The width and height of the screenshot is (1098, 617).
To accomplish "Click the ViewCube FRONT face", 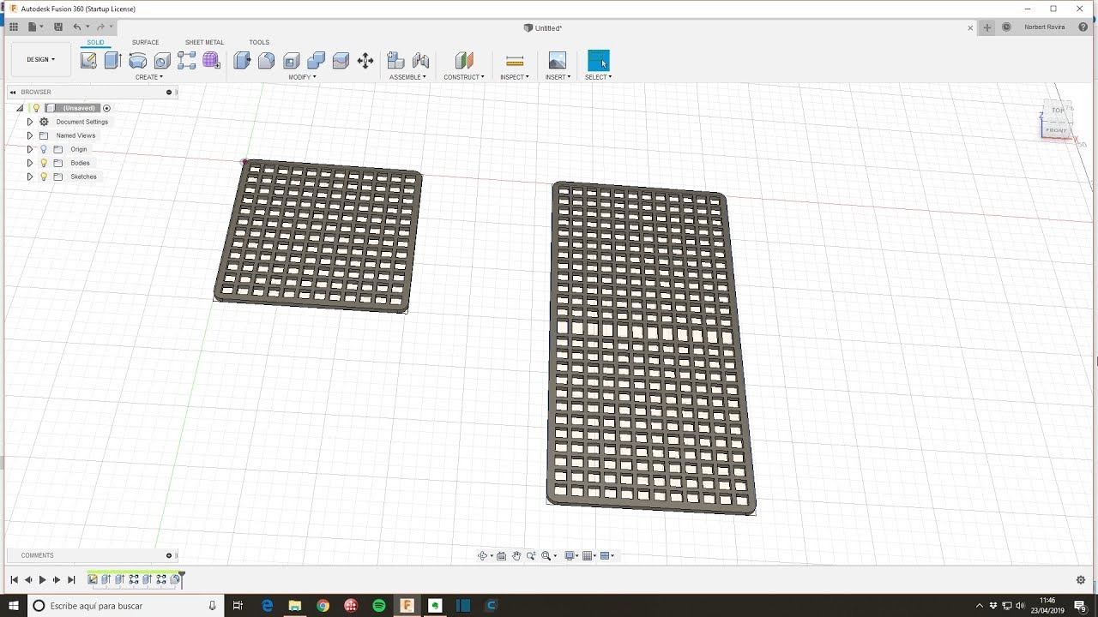I will click(x=1056, y=130).
